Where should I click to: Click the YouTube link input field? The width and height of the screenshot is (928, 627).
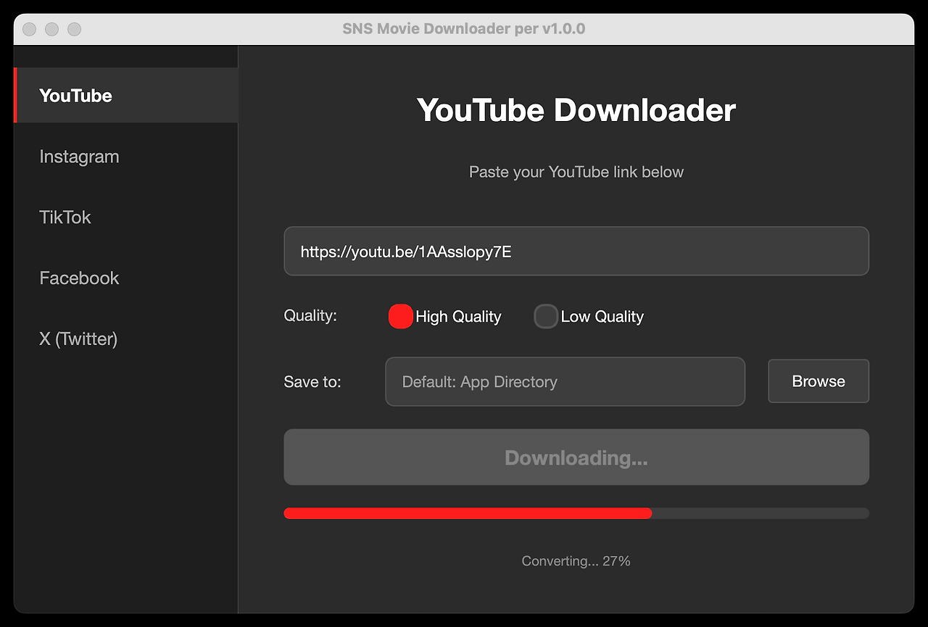(x=576, y=252)
